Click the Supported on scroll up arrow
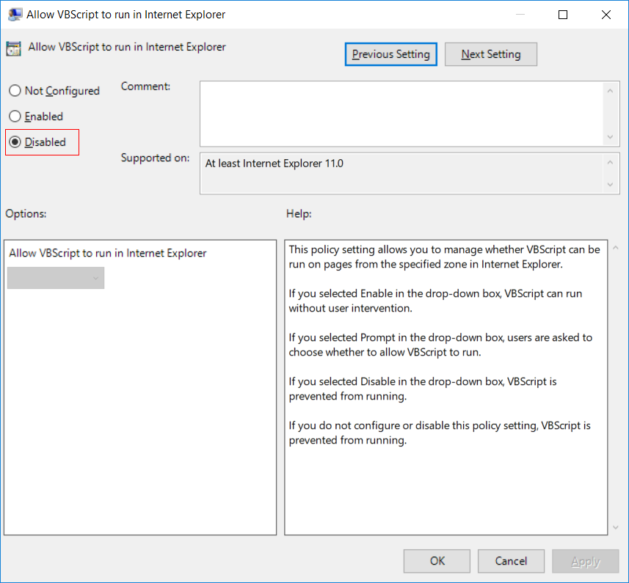The width and height of the screenshot is (629, 583). pyautogui.click(x=610, y=162)
